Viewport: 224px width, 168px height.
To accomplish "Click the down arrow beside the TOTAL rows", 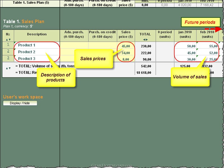I will (x=10, y=68).
